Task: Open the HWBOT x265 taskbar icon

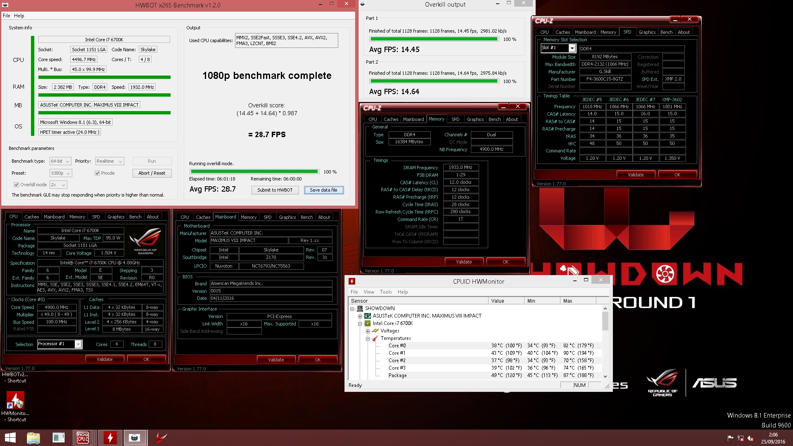Action: pyautogui.click(x=135, y=438)
